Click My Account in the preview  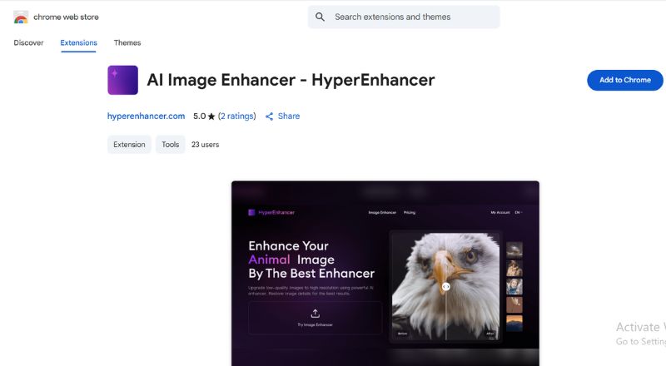click(500, 212)
